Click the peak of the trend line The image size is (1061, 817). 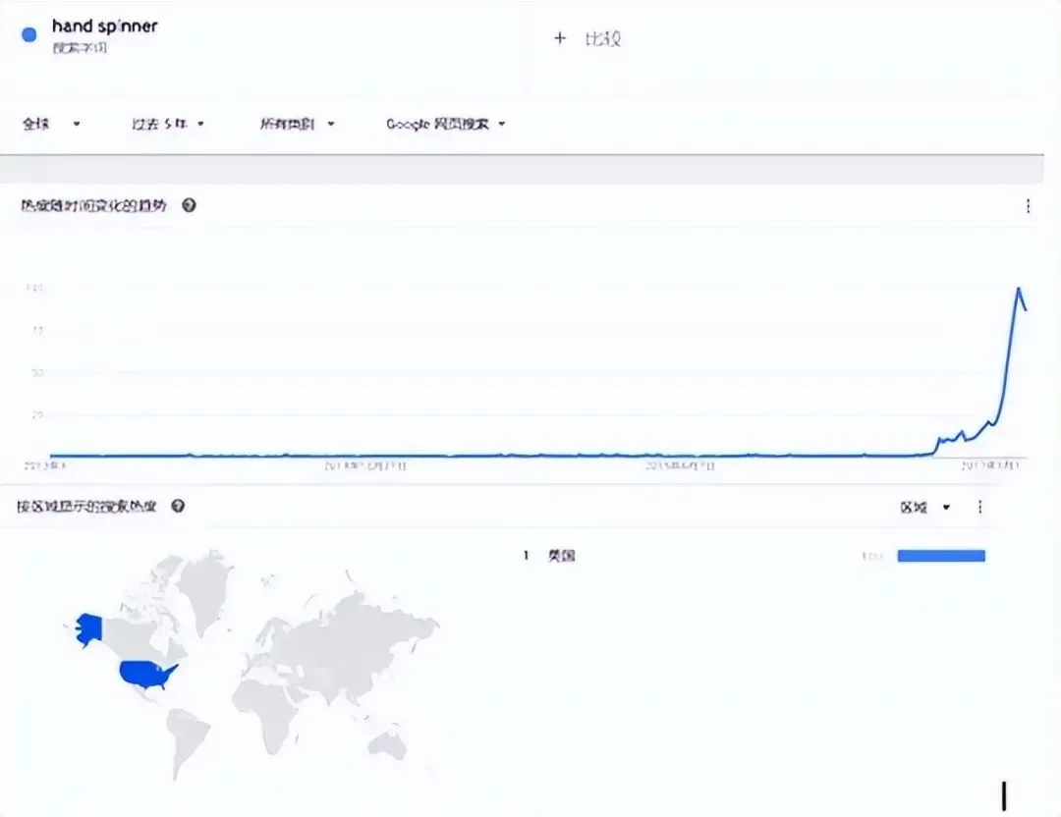click(x=1019, y=289)
